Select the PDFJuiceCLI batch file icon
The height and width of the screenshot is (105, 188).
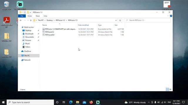pos(43,32)
